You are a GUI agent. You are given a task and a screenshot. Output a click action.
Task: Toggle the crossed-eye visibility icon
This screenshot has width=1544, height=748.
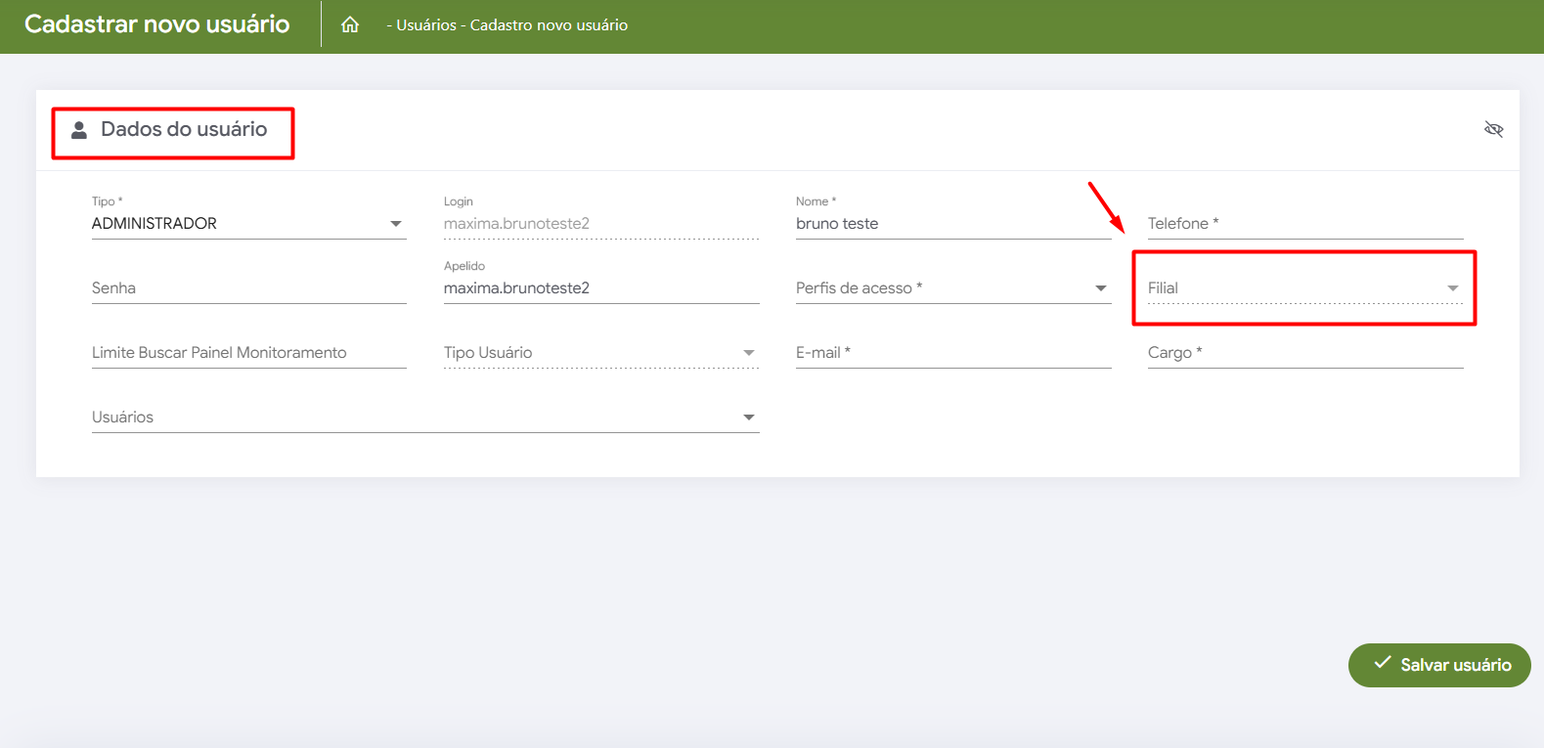(x=1493, y=129)
